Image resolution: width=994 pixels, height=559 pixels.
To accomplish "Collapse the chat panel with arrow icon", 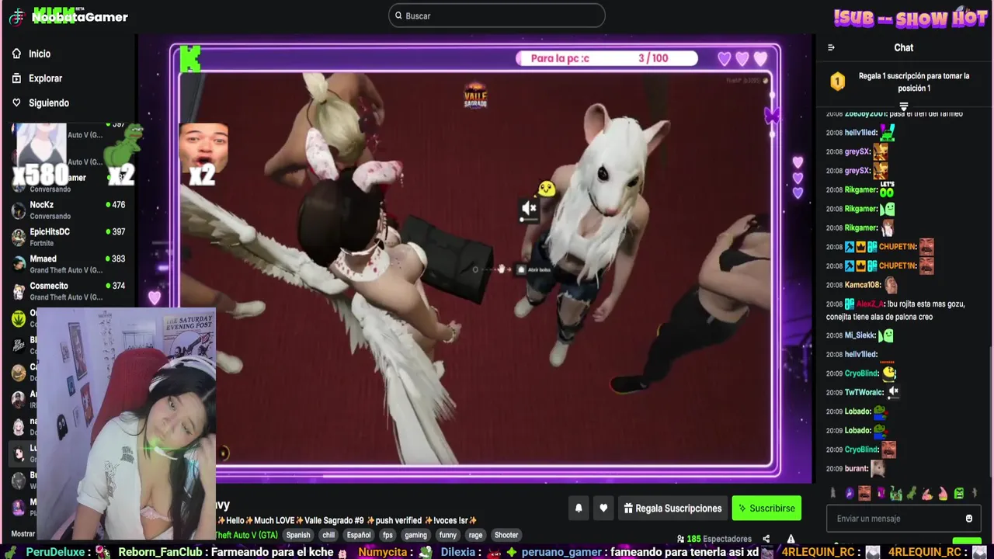I will [x=831, y=47].
